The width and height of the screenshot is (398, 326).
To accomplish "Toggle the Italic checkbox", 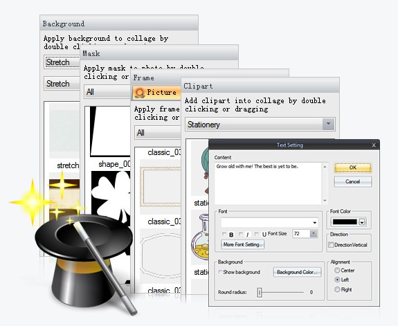I will coord(241,234).
